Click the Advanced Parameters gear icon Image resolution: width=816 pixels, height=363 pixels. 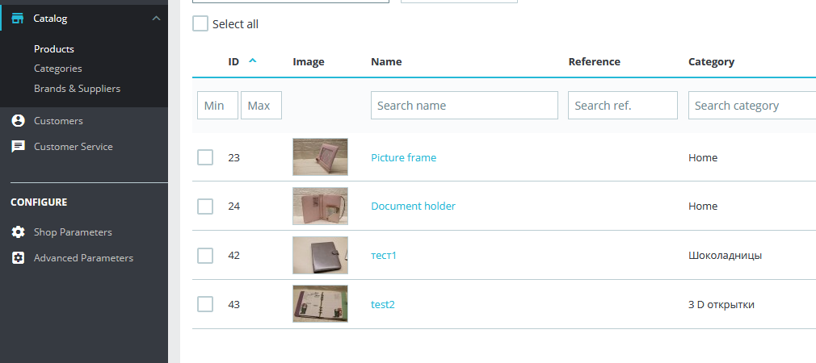(x=18, y=258)
